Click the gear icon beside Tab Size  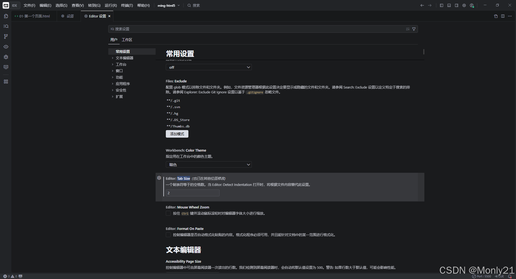click(x=159, y=178)
